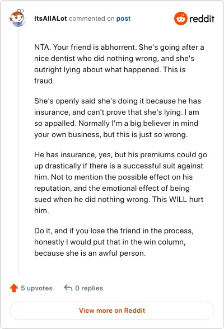Click the orange Reddit Snoo logo

(x=180, y=18)
